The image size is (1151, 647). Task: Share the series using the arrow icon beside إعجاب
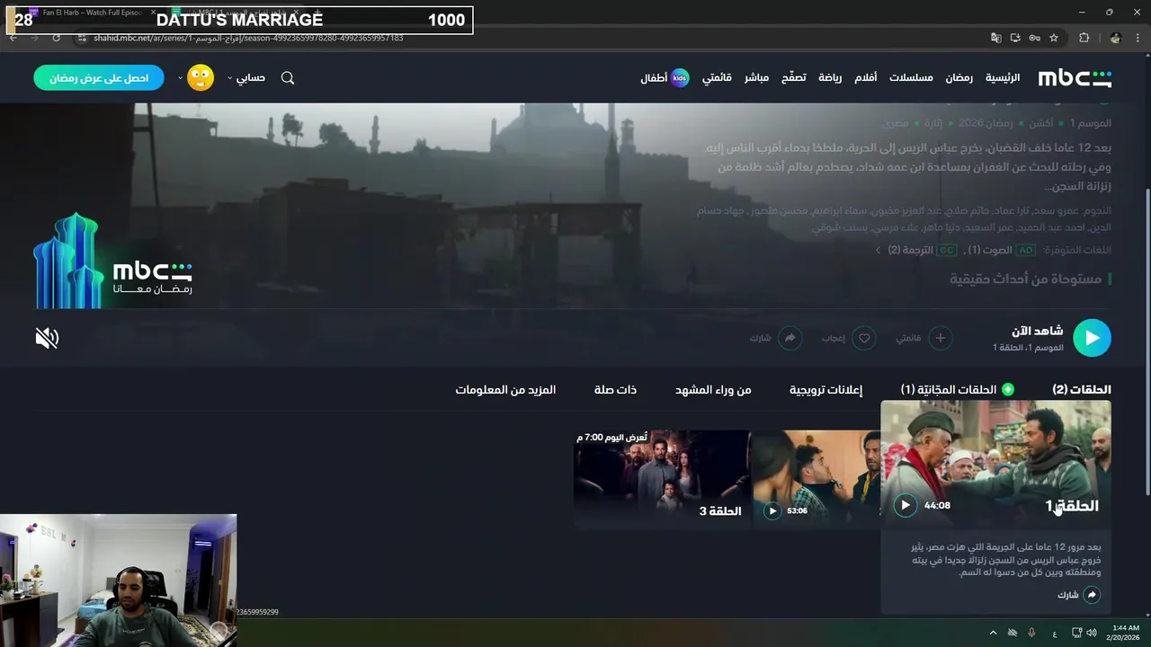790,338
